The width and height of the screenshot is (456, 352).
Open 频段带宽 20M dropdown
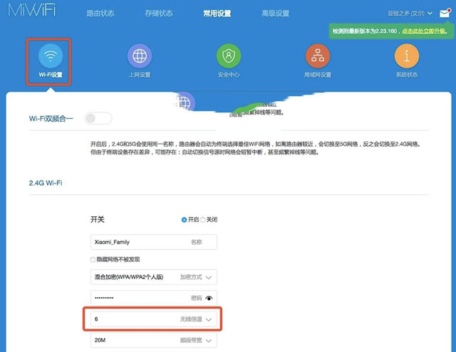click(154, 340)
